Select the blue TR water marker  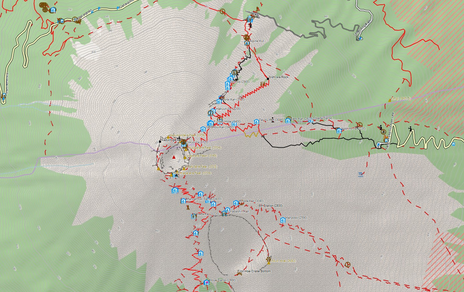pyautogui.click(x=360, y=174)
